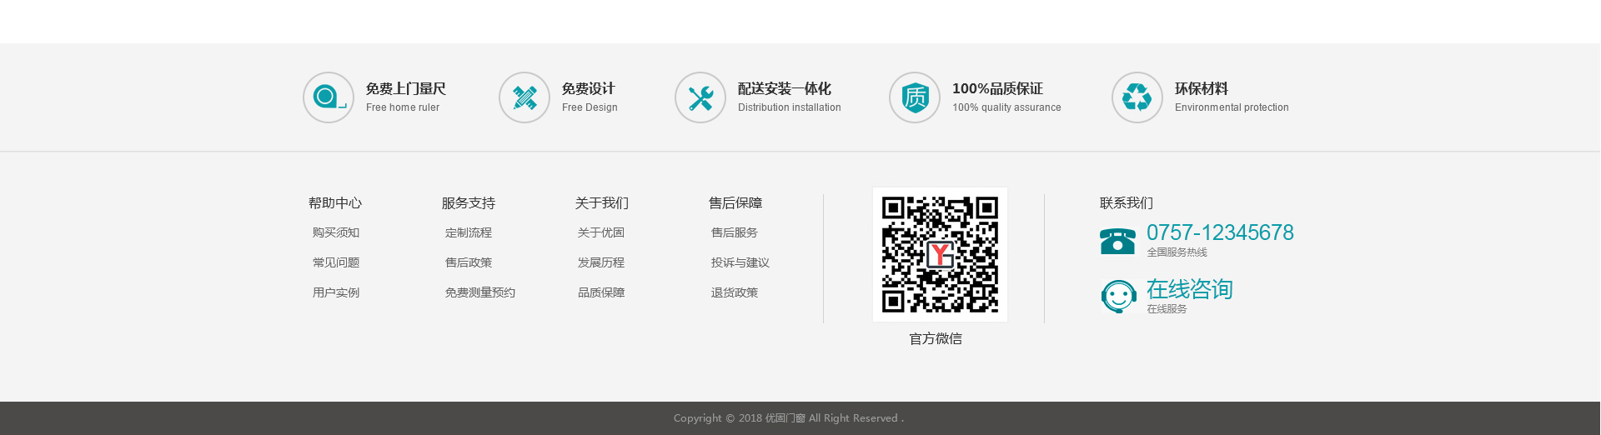Click the wrench Distribution installation icon
Image resolution: width=1601 pixels, height=435 pixels.
[x=700, y=97]
